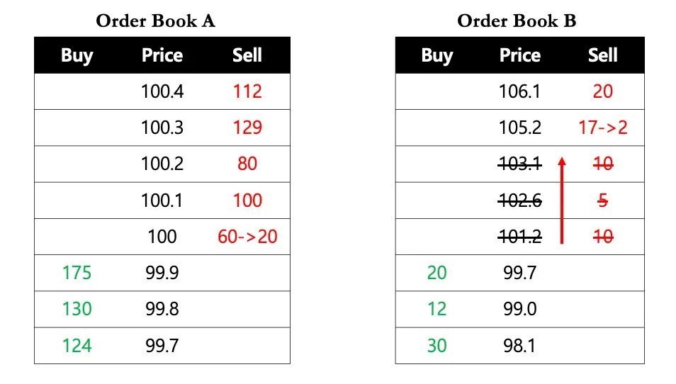Image resolution: width=676 pixels, height=384 pixels.
Task: Click the Order Book B title
Action: pyautogui.click(x=517, y=21)
